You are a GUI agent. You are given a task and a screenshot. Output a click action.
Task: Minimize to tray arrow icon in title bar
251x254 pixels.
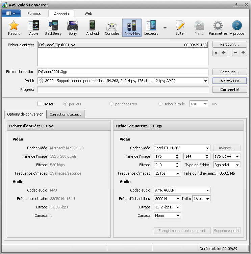pos(236,5)
